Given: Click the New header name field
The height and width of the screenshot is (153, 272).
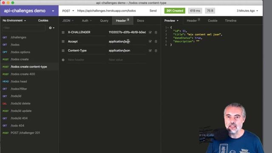Looking at the screenshot, I should click(x=87, y=59).
